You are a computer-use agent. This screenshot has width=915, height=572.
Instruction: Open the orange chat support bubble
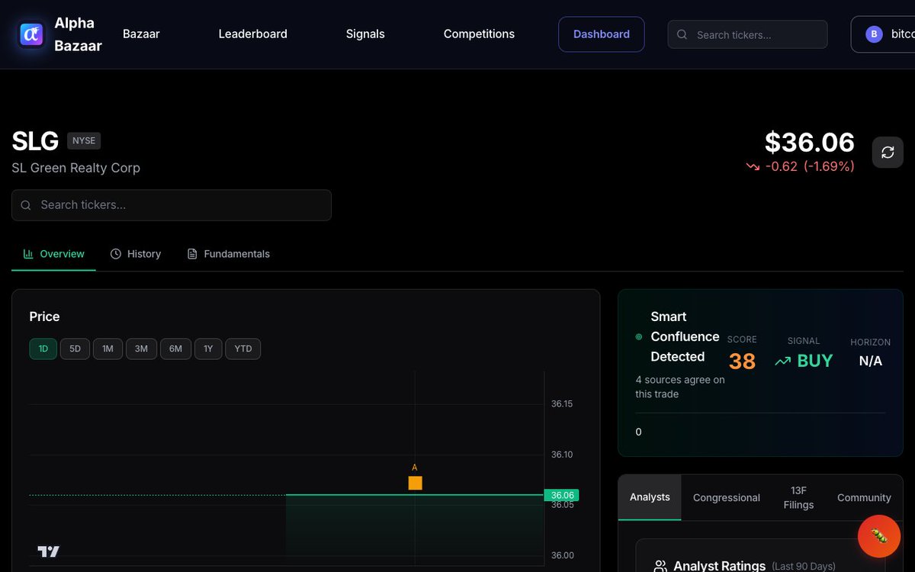tap(878, 536)
